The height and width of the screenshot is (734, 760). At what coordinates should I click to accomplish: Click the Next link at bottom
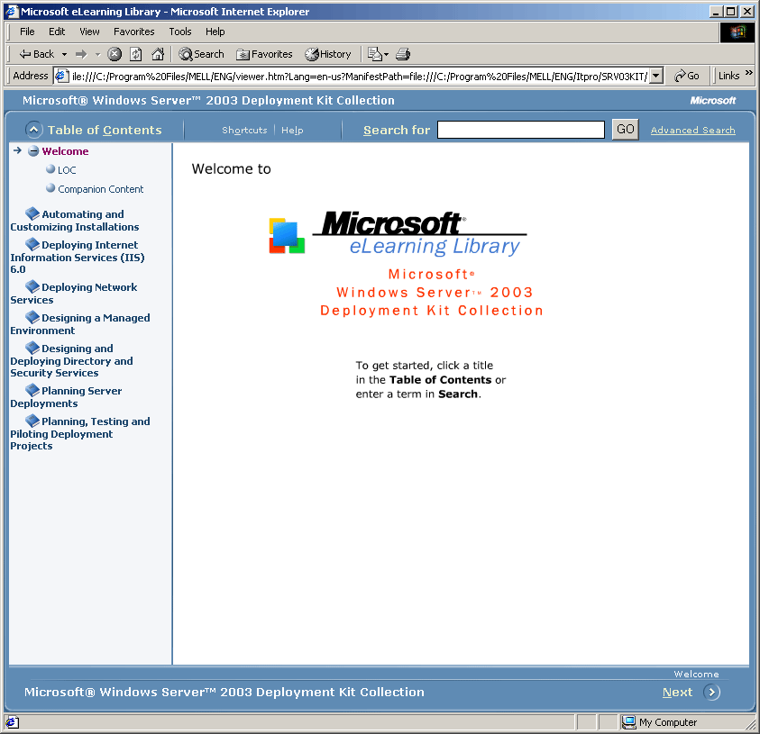pos(677,692)
